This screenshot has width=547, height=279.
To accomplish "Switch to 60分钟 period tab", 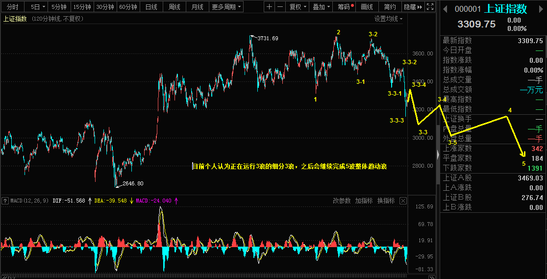I will (x=128, y=7).
